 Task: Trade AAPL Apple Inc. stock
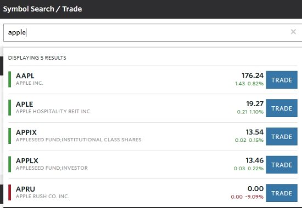point(282,80)
